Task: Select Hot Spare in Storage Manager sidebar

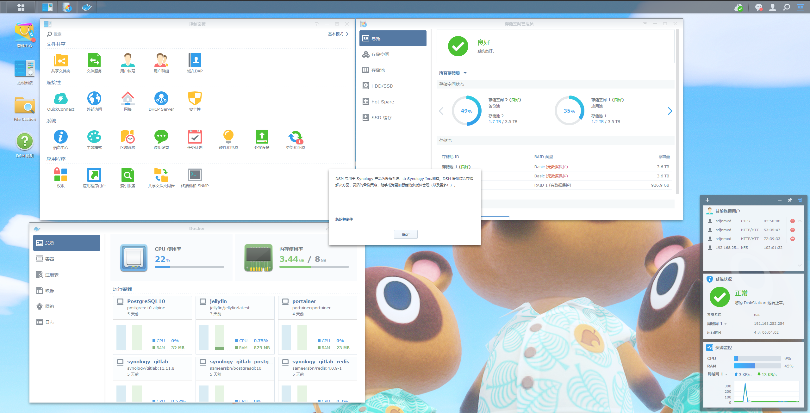Action: coord(393,102)
